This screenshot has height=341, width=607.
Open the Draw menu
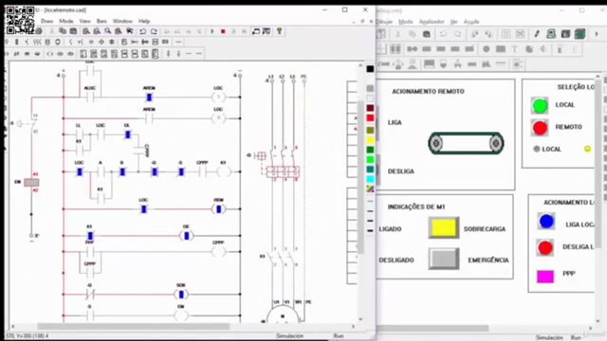(x=46, y=21)
